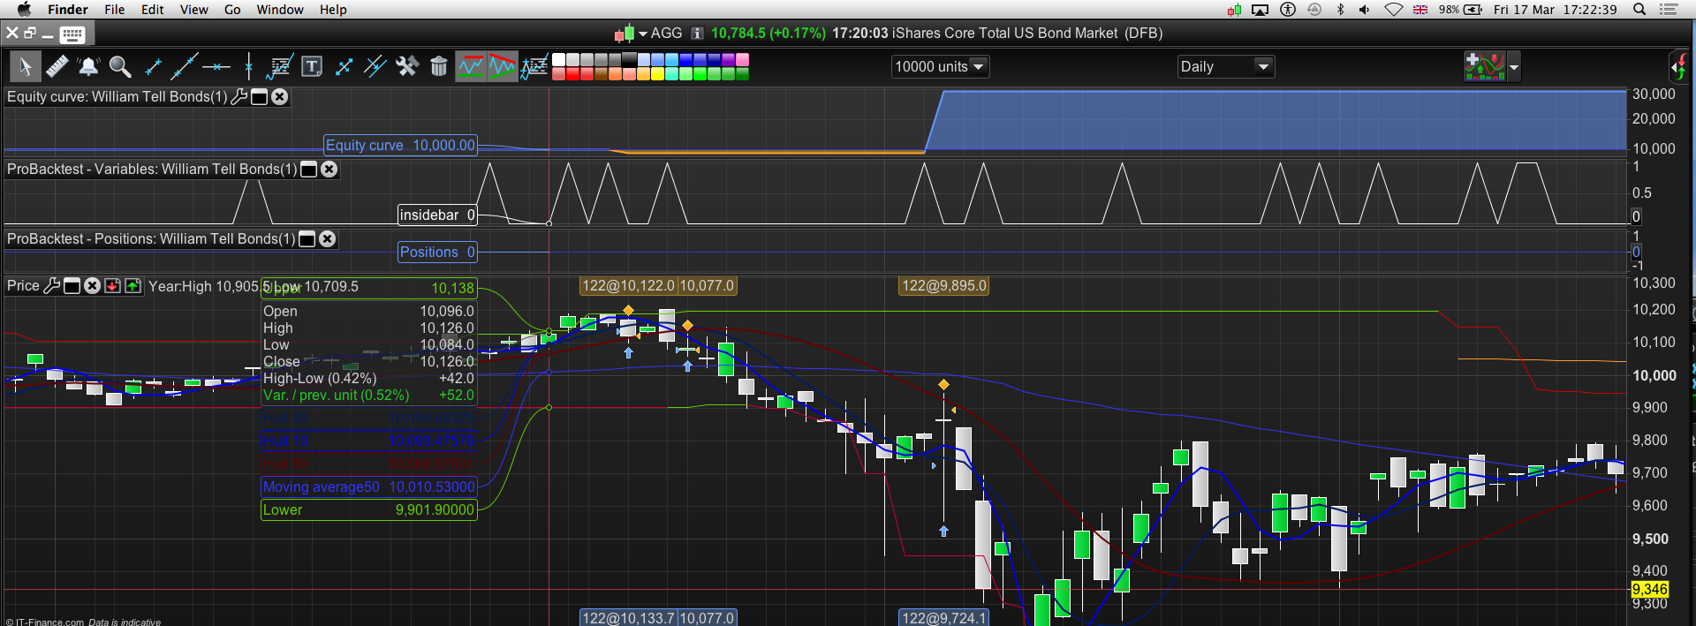Select the vertical line tool

pos(249,66)
